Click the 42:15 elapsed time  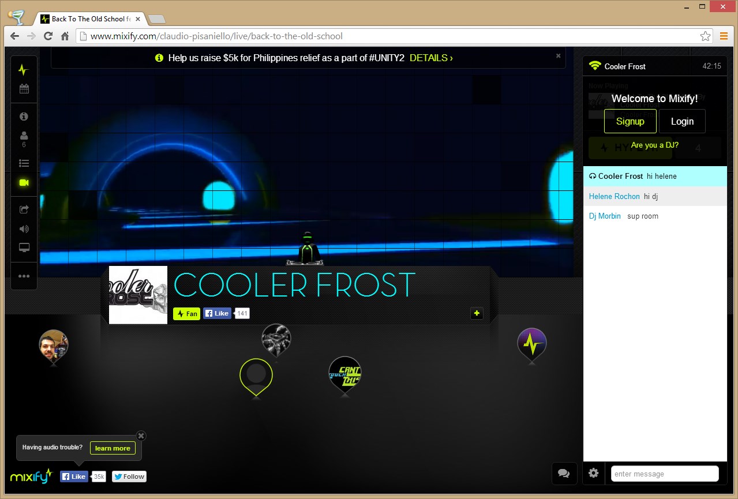(x=711, y=66)
